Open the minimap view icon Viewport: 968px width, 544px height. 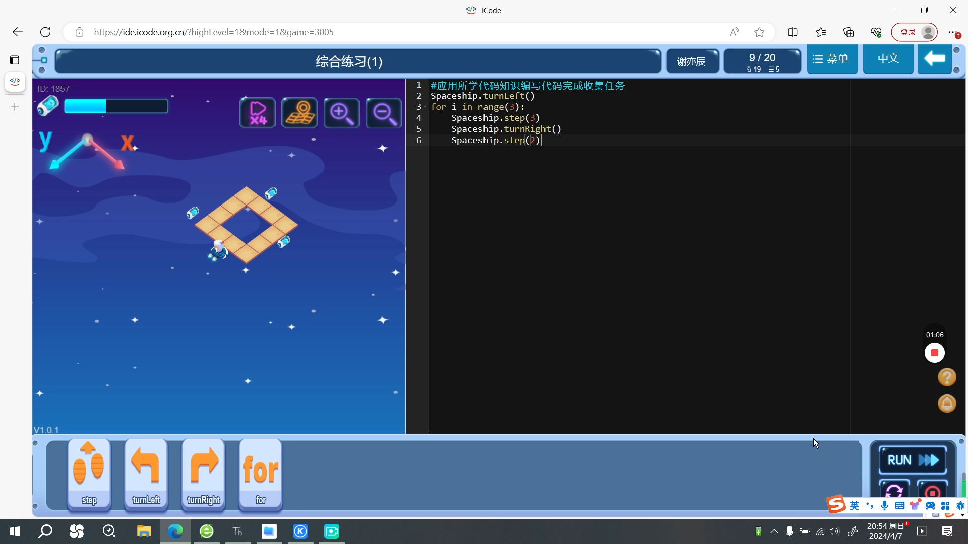pyautogui.click(x=299, y=113)
